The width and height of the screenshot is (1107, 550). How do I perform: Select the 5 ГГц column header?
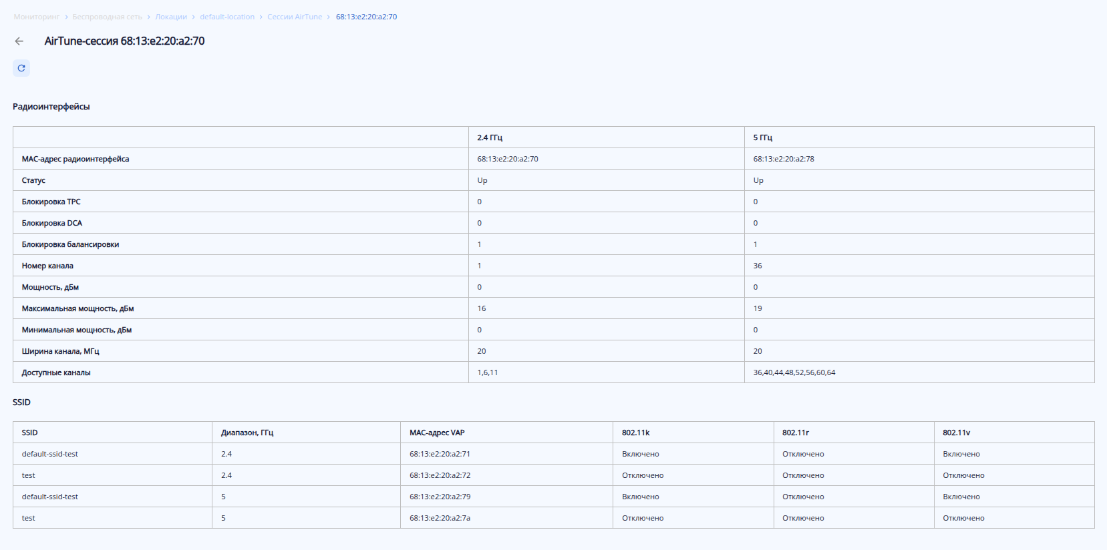(763, 137)
